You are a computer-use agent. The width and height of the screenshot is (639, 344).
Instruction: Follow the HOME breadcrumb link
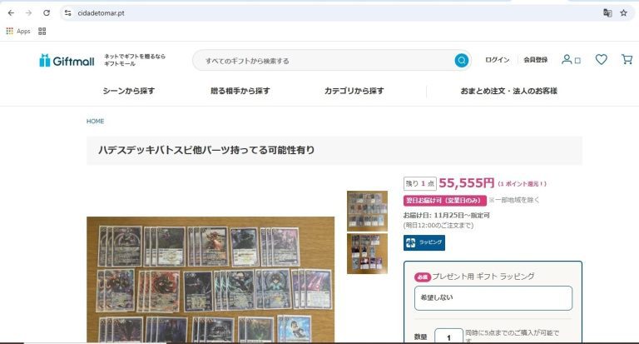pos(95,122)
